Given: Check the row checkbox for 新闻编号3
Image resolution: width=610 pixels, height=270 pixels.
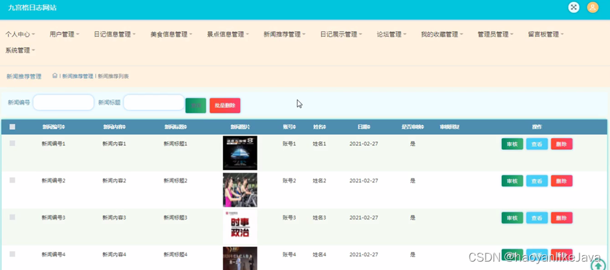Looking at the screenshot, I should click(12, 217).
